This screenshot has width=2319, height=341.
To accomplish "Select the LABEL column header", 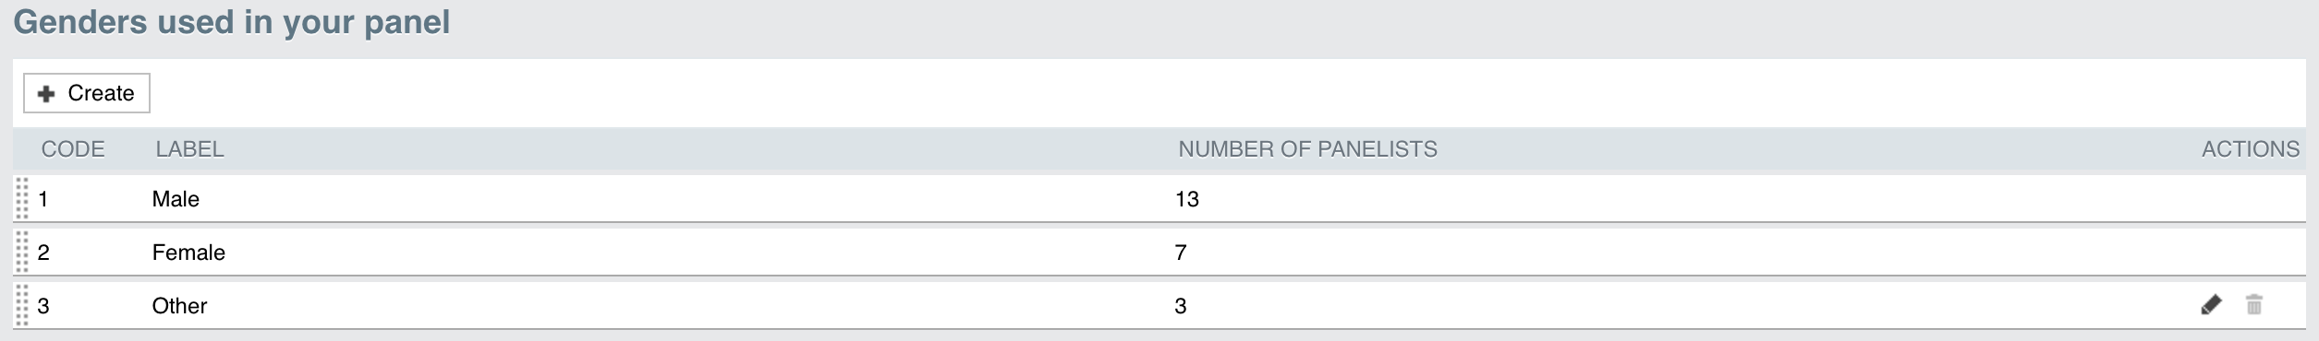I will [x=189, y=149].
